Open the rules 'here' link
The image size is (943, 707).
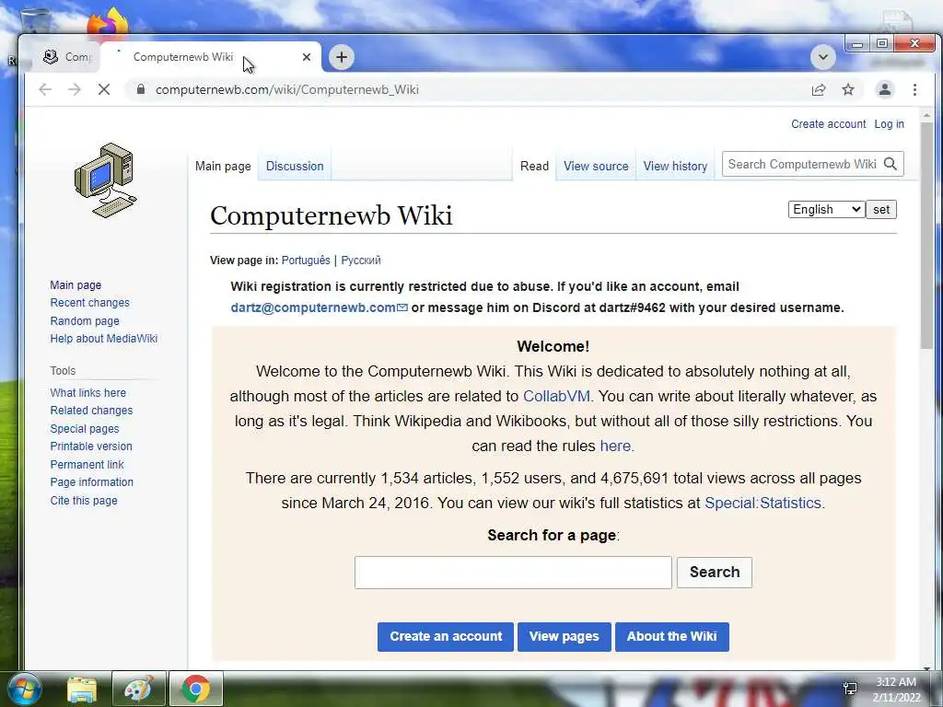click(x=615, y=446)
